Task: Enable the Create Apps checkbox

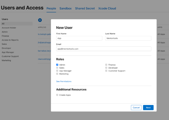Action: coord(57,95)
